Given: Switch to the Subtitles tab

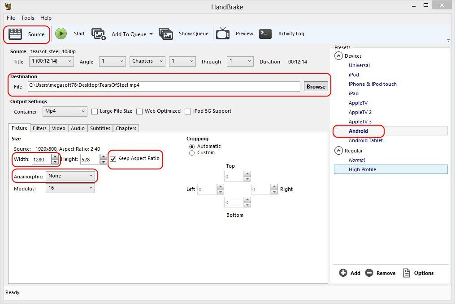Looking at the screenshot, I should pos(100,128).
